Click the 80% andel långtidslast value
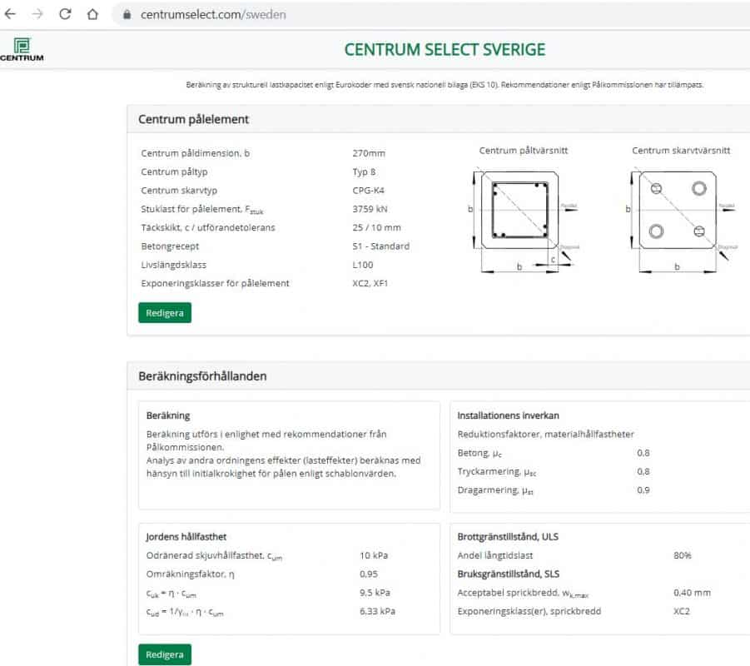Screen dimensions: 750x666 (682, 555)
